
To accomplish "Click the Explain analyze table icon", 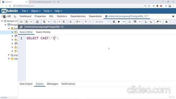I will 135,22.
